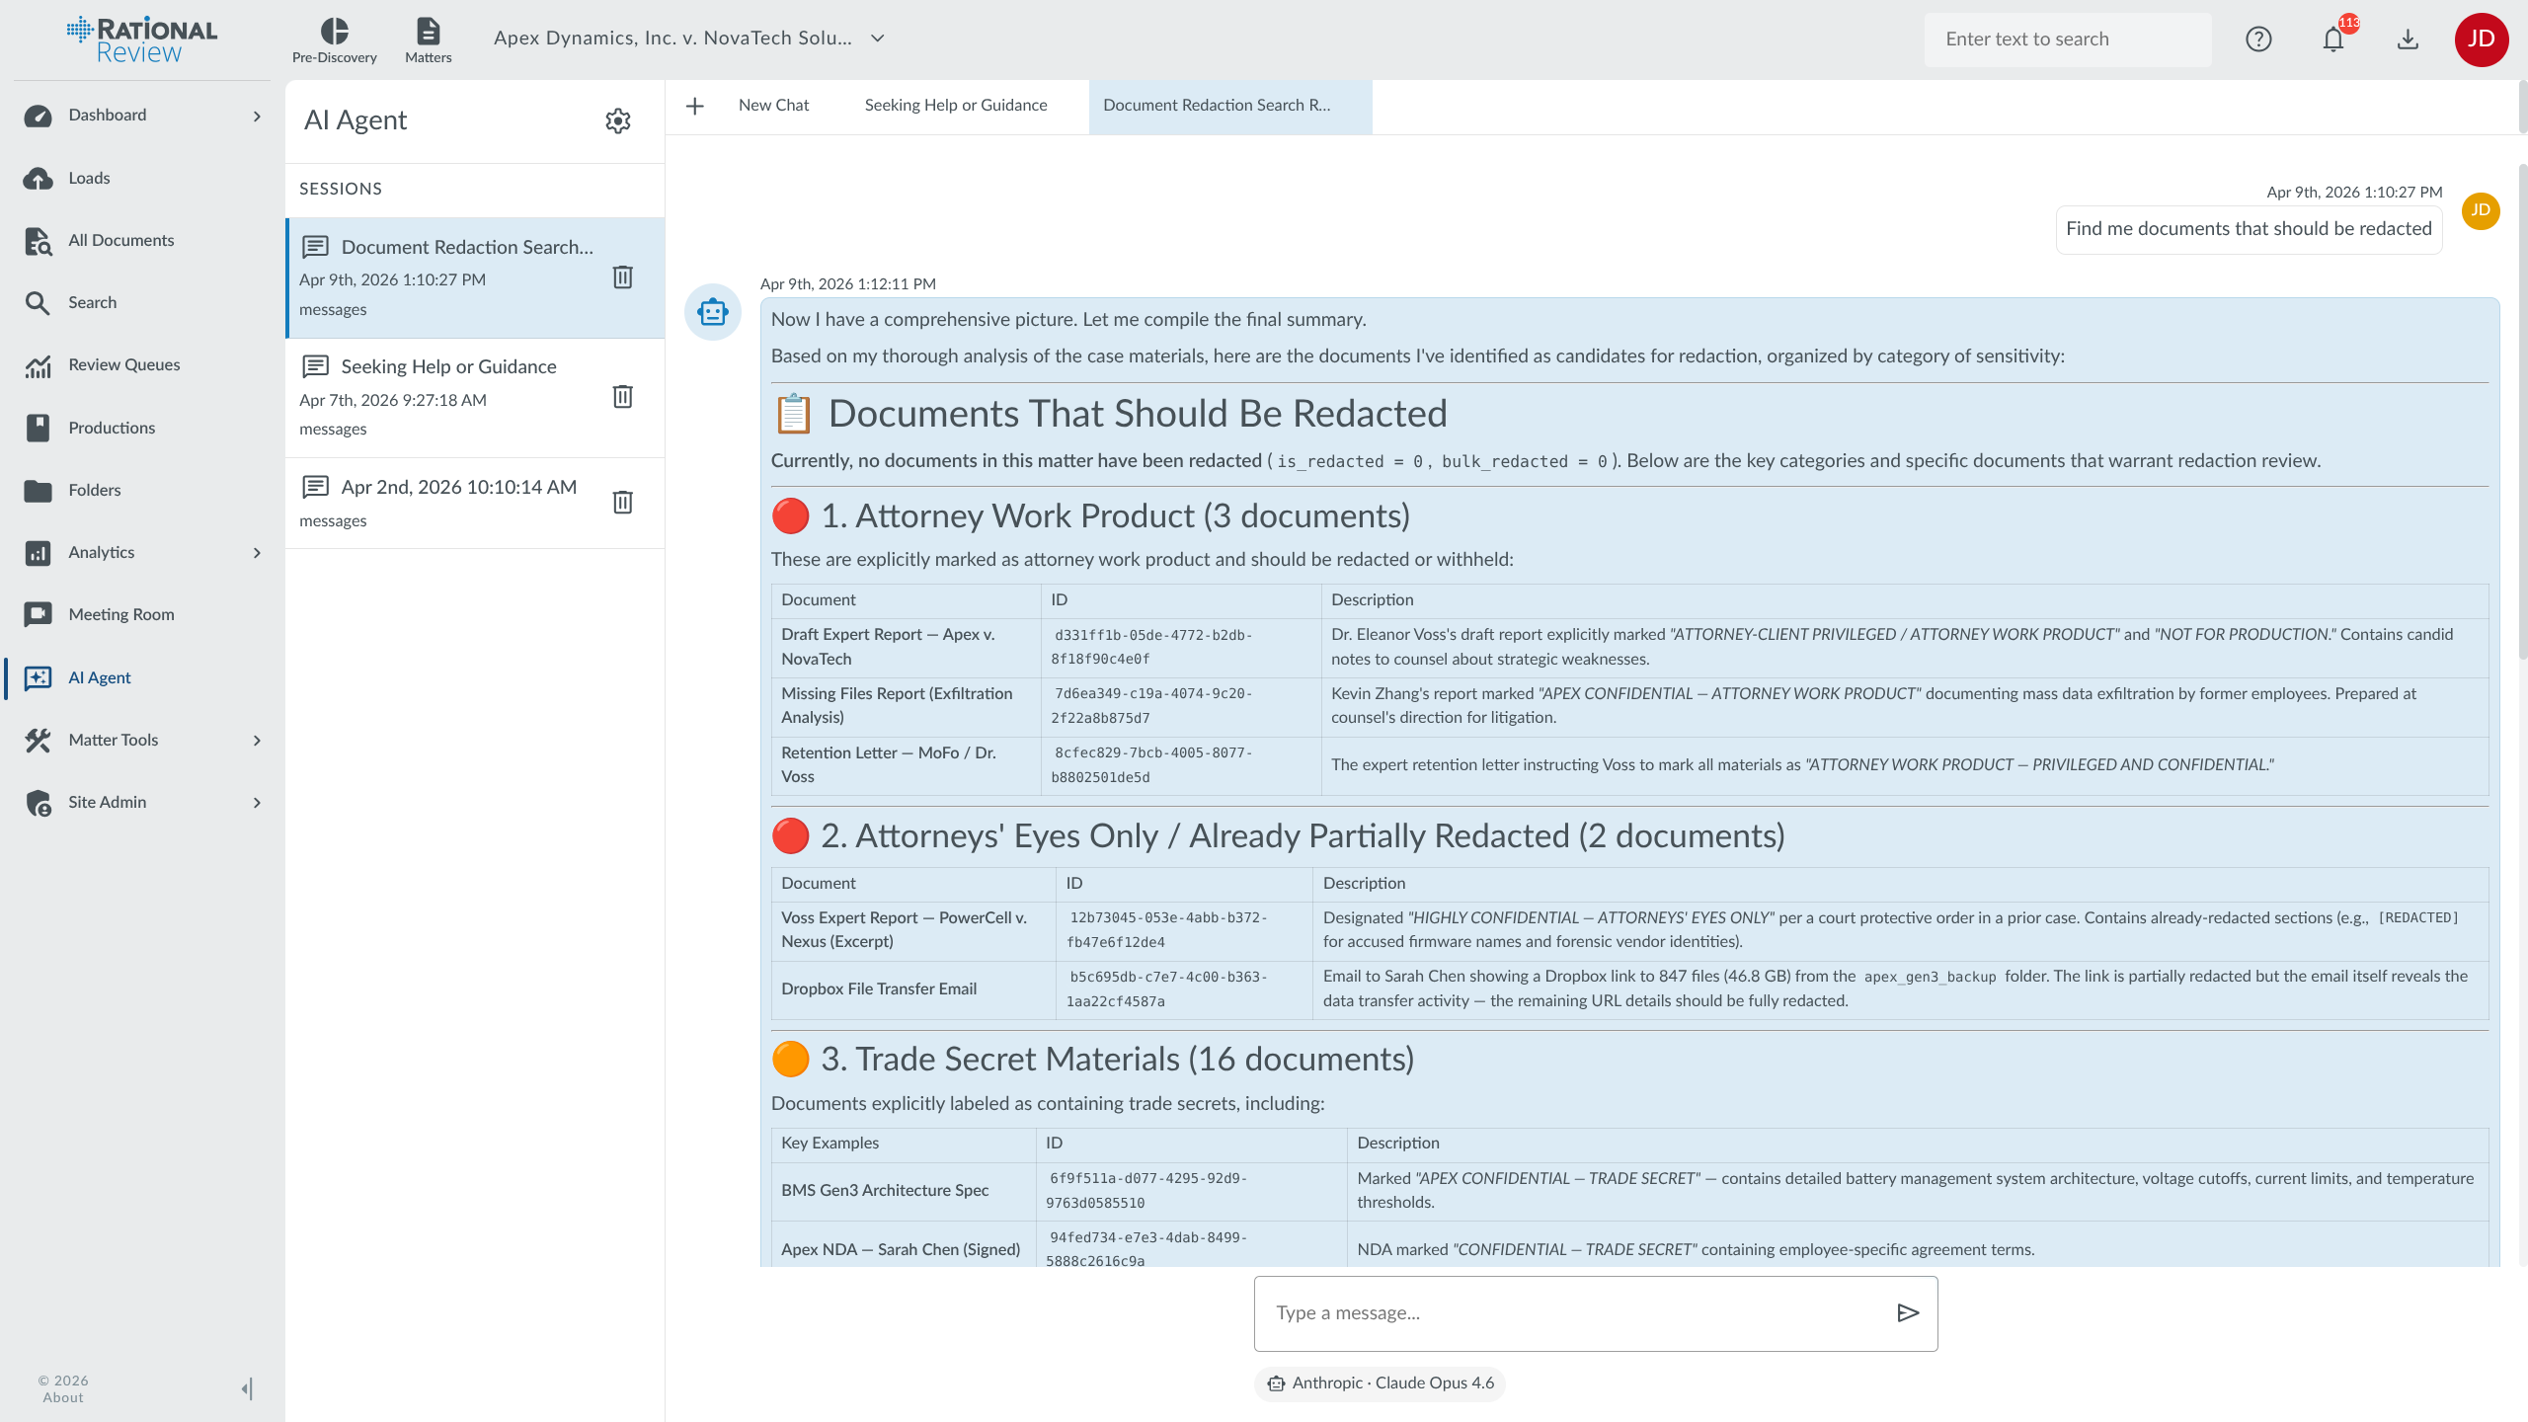Screen dimensions: 2528x1422
Task: Open AI Agent settings gear
Action: [x=617, y=120]
